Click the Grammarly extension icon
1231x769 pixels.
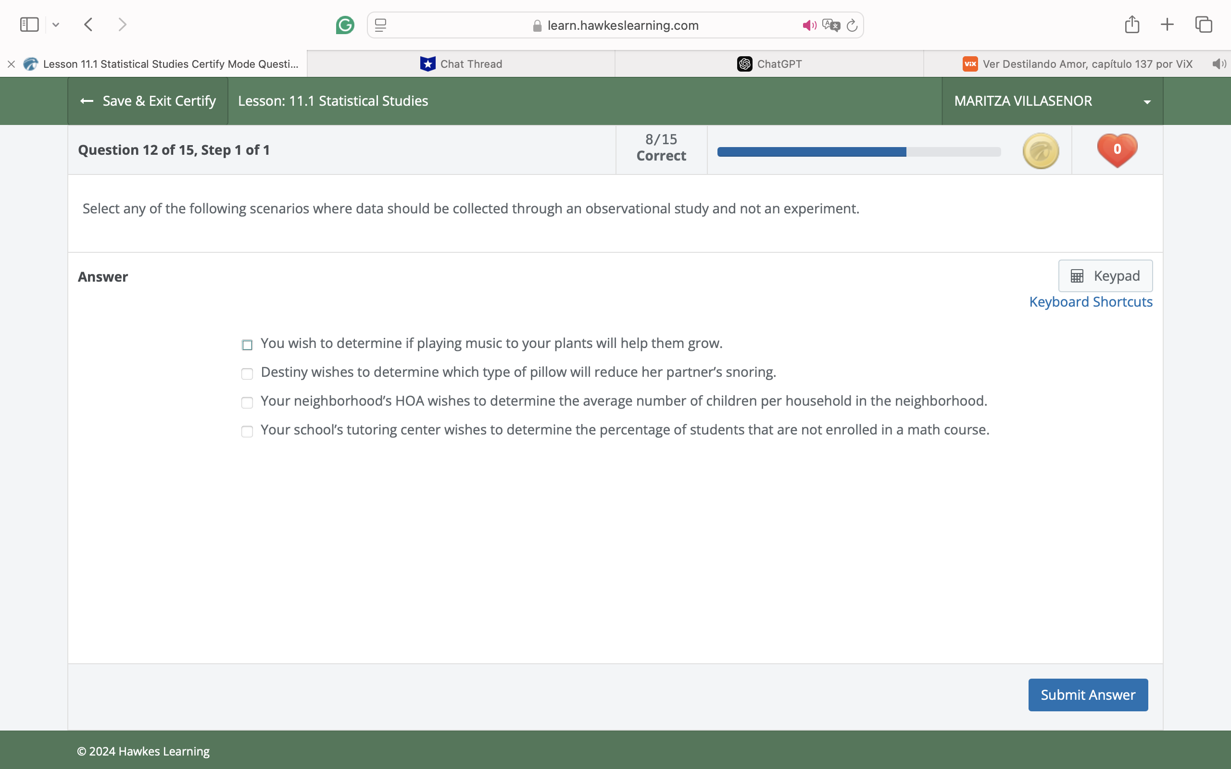[x=345, y=25]
